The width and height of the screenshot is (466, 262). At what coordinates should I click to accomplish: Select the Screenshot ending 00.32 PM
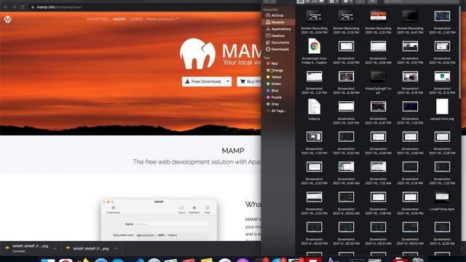[x=314, y=233]
